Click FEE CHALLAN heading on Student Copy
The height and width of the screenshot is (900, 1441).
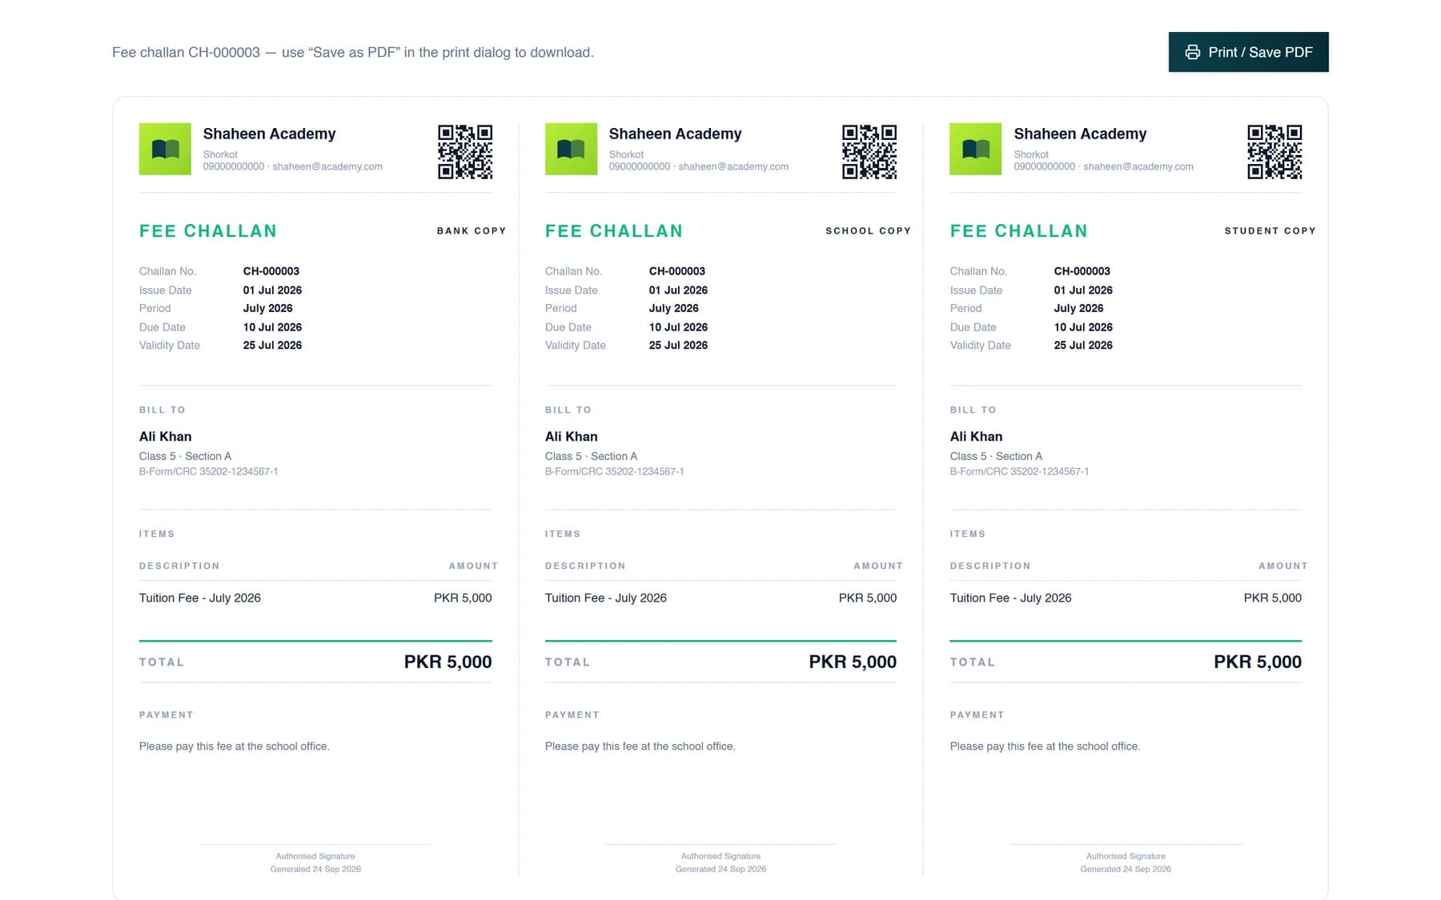click(x=1019, y=231)
